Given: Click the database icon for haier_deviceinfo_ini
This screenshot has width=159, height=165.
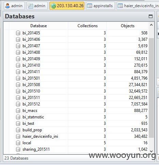Looking at the screenshot, I should [x=18, y=136].
